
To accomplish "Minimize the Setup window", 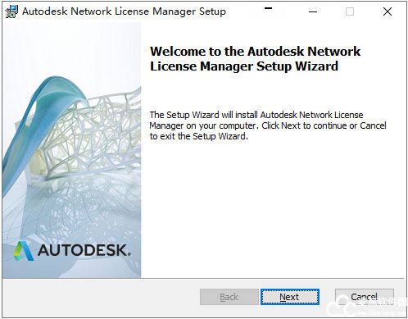I will 313,11.
